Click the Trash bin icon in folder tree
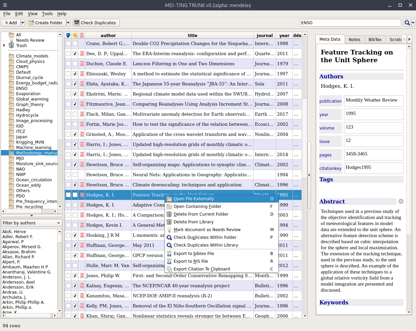 tap(11, 45)
